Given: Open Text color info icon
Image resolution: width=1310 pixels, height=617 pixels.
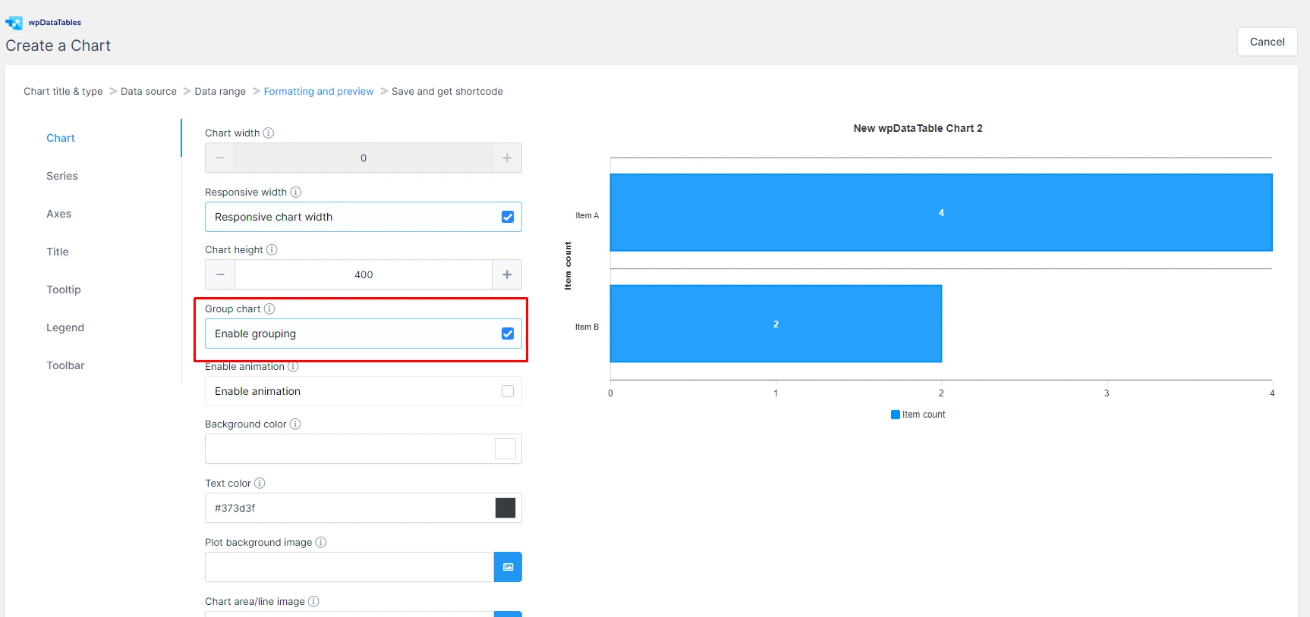Looking at the screenshot, I should [x=260, y=483].
